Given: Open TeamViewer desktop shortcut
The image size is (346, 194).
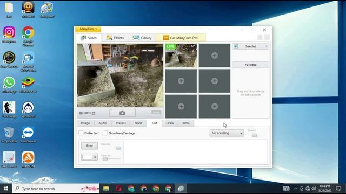Looking at the screenshot, I should [28, 135].
